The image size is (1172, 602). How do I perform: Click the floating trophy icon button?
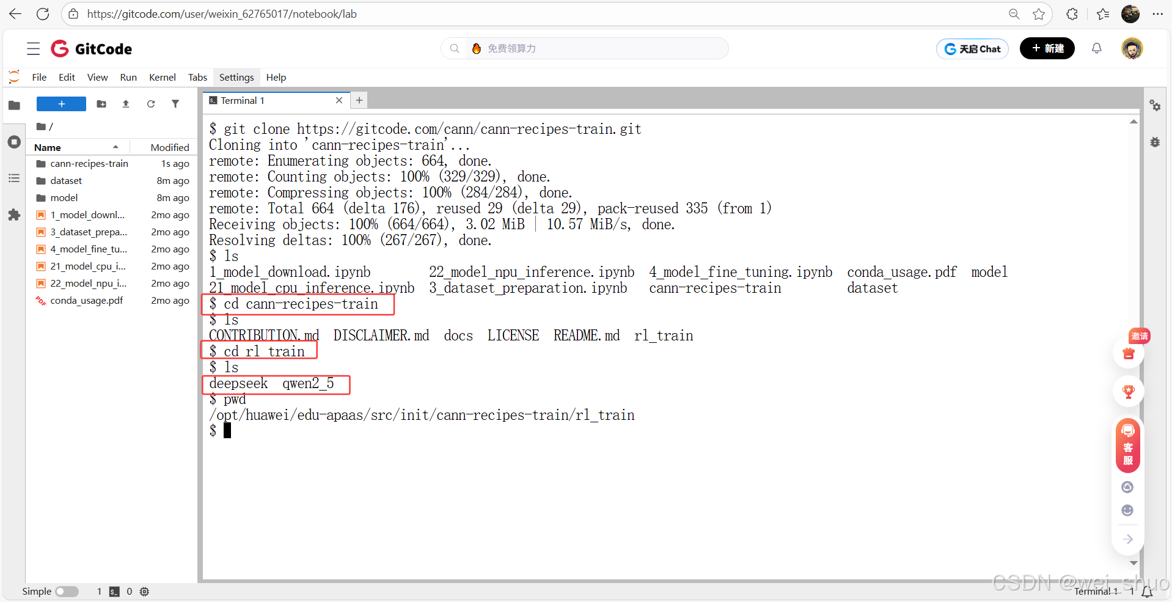(1129, 391)
